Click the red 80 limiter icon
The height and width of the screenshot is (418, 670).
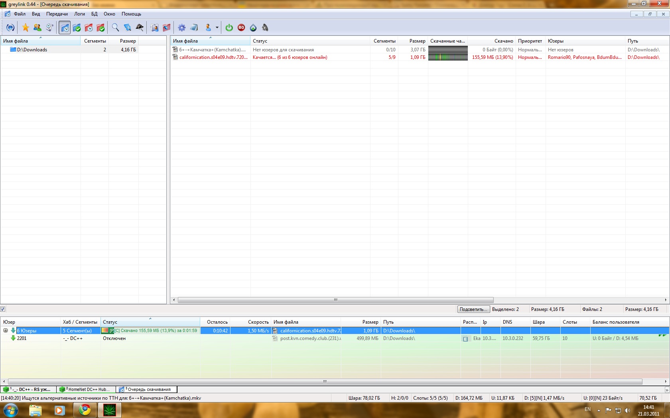tap(241, 27)
